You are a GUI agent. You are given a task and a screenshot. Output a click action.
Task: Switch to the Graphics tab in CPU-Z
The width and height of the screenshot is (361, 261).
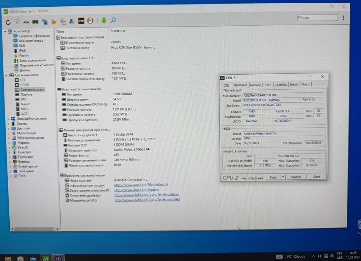click(281, 85)
